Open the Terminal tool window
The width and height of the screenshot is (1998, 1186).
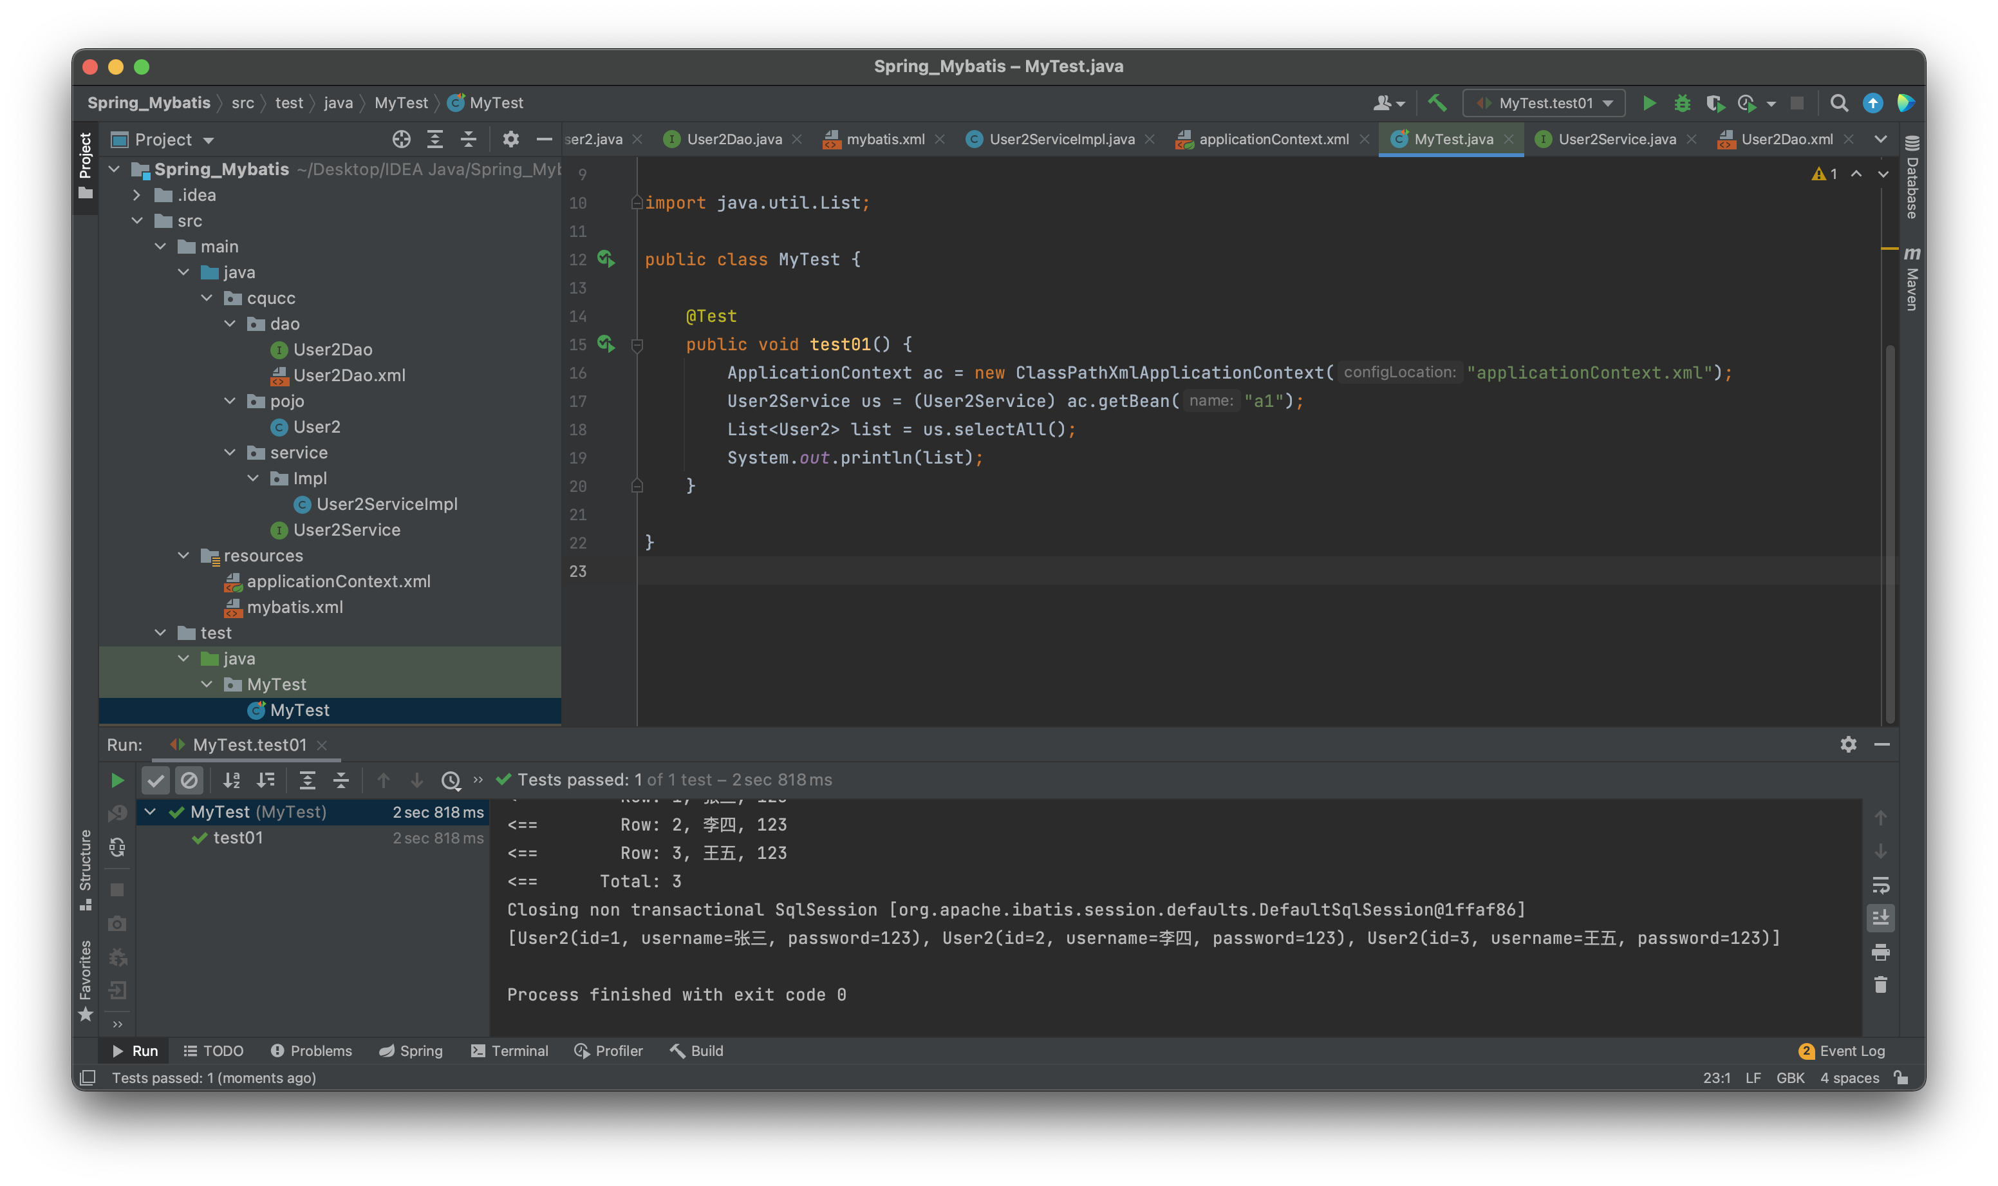(510, 1051)
